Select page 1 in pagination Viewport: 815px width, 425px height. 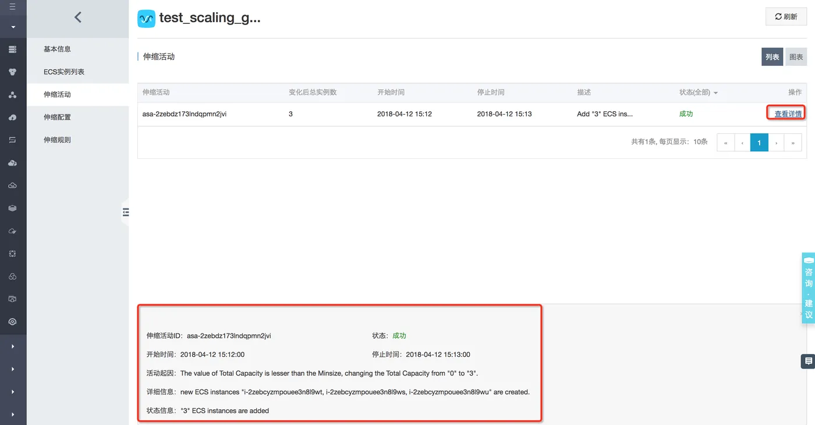point(759,143)
